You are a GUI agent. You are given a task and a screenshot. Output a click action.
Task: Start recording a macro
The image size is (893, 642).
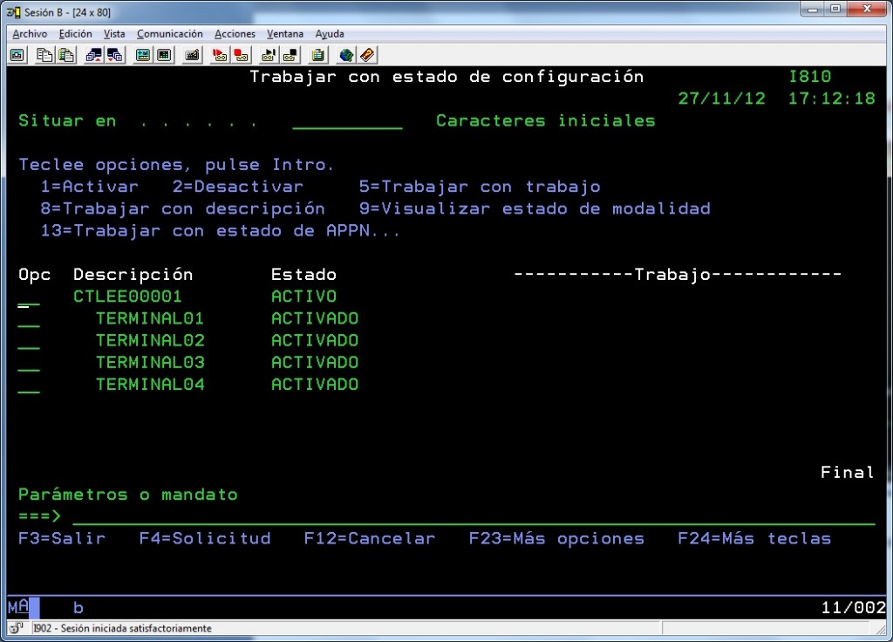[219, 55]
